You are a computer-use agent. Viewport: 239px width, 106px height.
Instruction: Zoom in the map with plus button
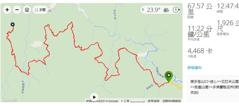pos(7,10)
